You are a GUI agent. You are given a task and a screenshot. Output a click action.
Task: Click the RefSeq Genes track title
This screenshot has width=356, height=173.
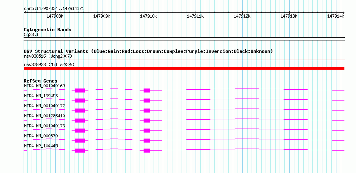point(41,81)
